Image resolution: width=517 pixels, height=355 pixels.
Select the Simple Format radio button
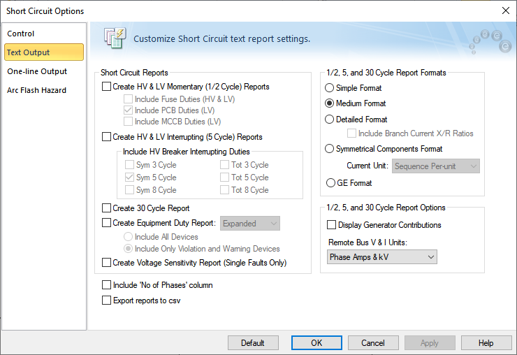(x=330, y=88)
